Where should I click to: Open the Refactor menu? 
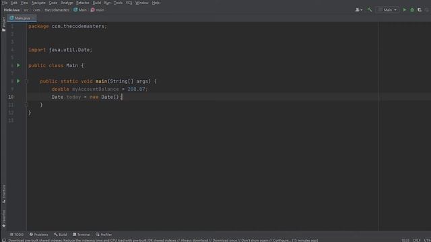tap(83, 3)
